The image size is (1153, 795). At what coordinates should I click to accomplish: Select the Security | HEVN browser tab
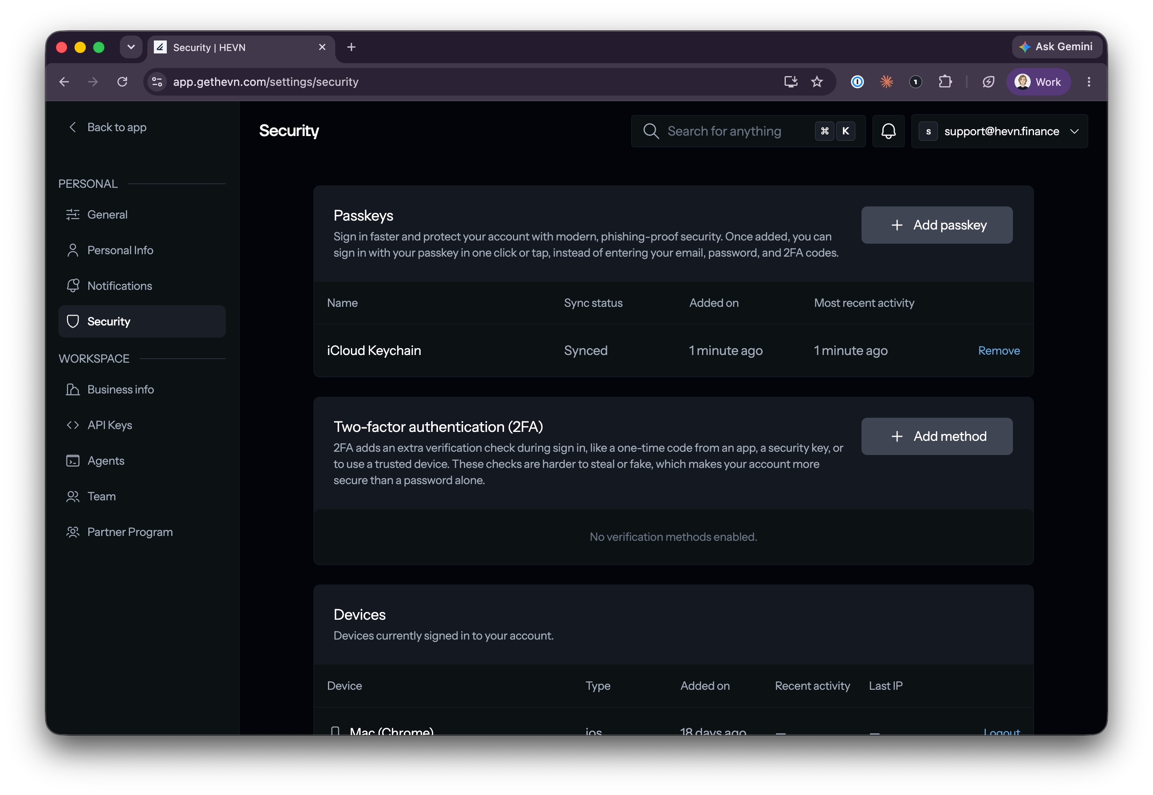click(x=241, y=47)
